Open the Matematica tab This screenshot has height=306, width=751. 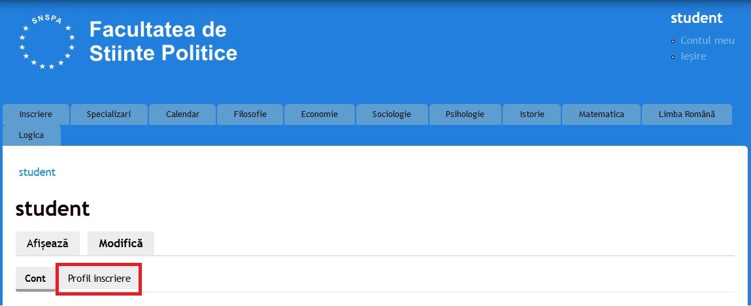[601, 114]
